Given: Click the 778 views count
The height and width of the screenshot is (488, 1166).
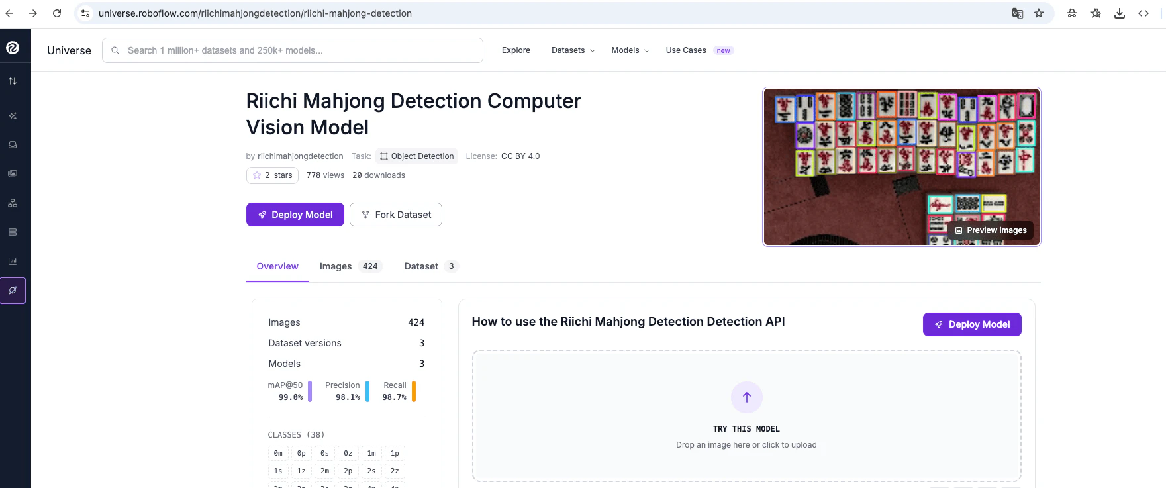Looking at the screenshot, I should point(325,175).
